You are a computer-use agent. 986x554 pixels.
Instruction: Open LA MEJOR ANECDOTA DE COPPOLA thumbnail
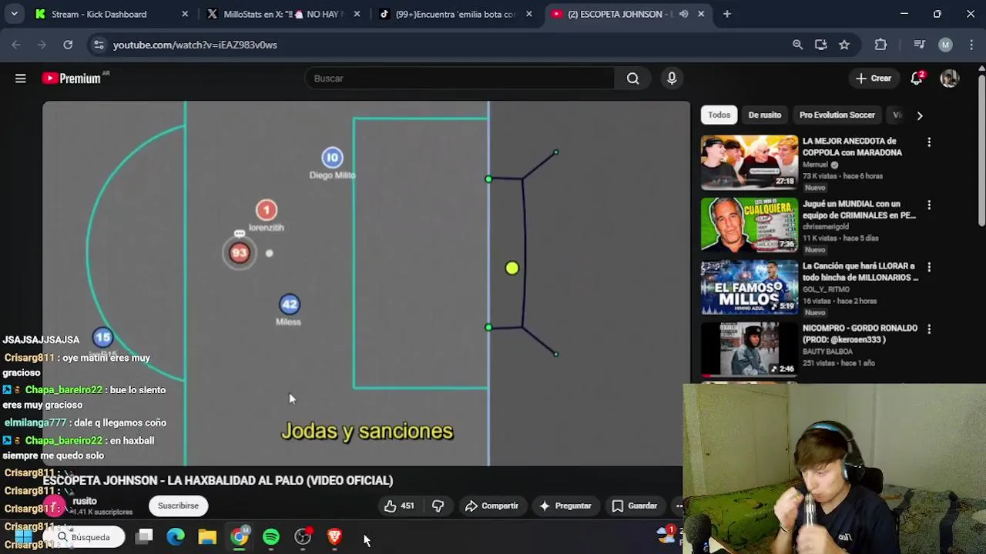point(750,162)
